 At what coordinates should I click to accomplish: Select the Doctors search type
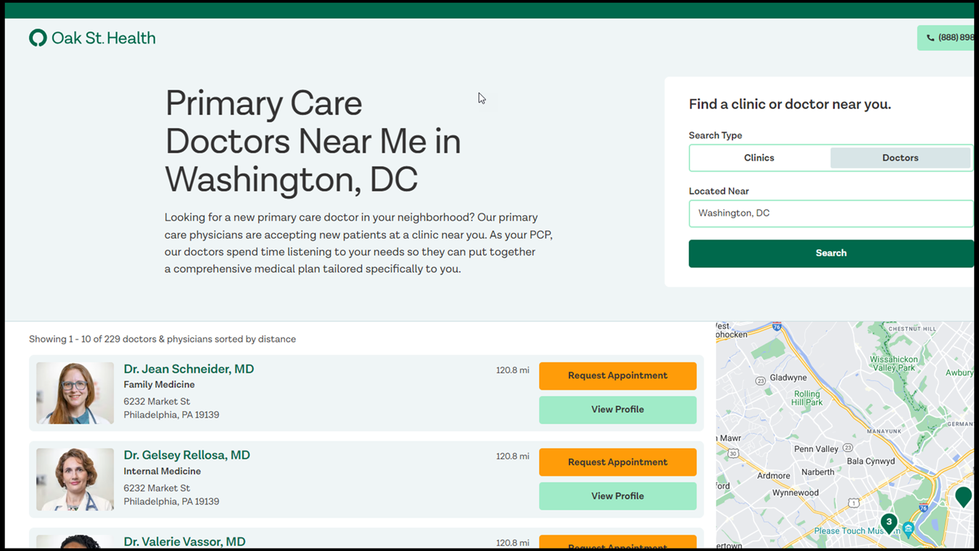tap(900, 158)
